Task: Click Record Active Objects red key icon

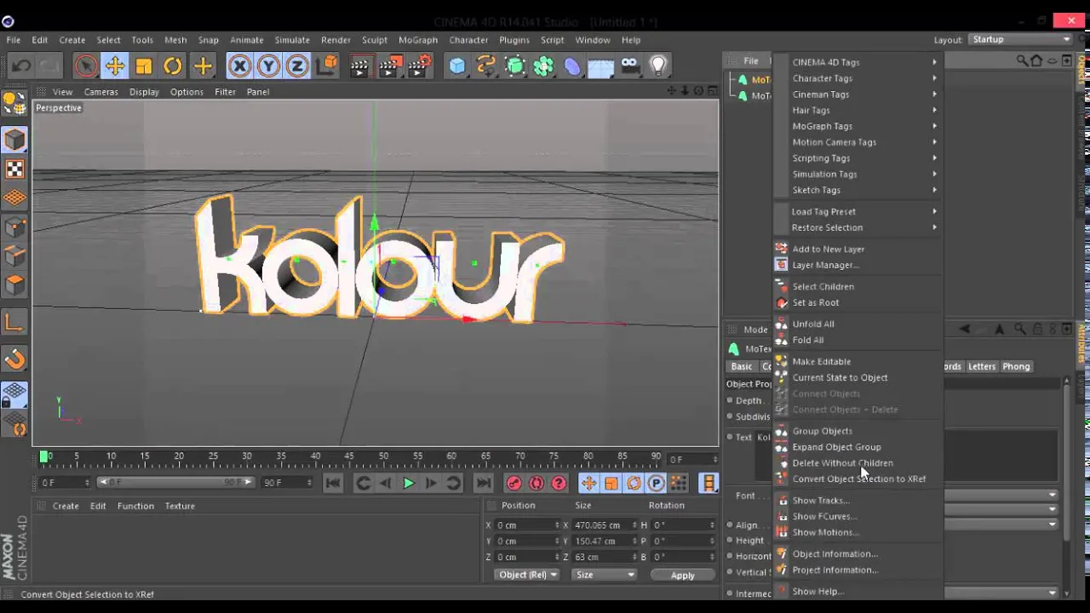Action: click(513, 483)
